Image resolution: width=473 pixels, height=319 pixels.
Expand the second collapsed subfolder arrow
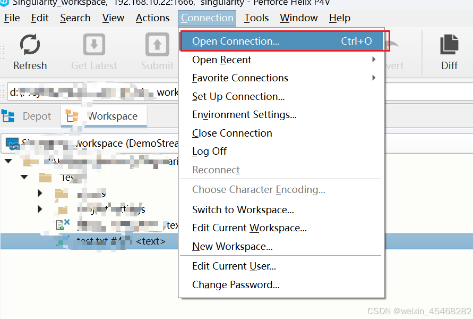pyautogui.click(x=40, y=209)
